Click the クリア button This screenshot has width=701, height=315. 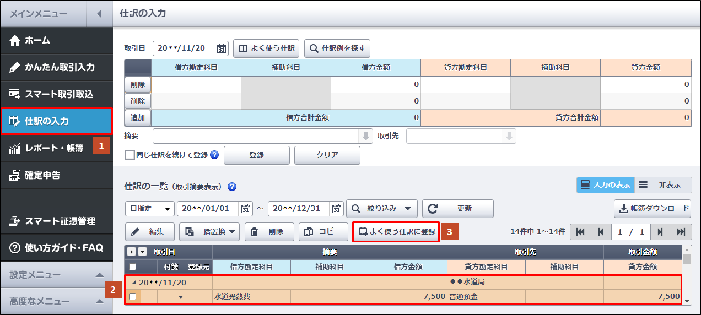(327, 155)
